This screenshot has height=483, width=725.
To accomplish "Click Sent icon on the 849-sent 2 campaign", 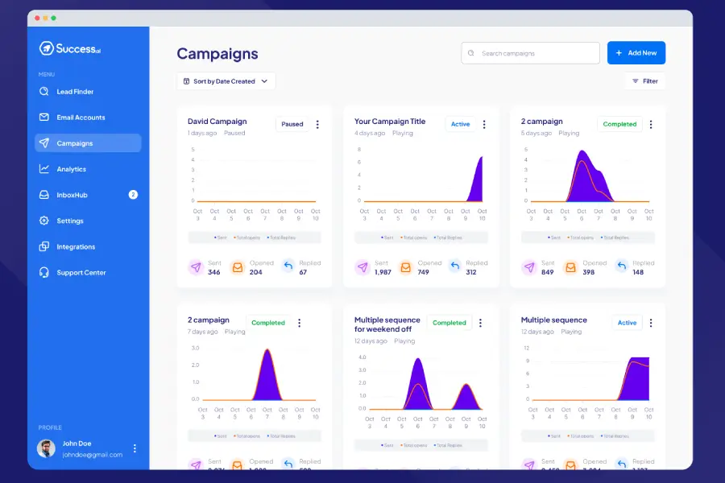I will point(529,267).
